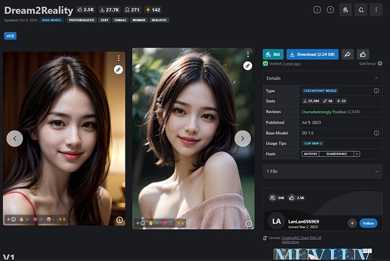390x261 pixels.
Task: Tip creator with the lightning bolt button
Action: tap(352, 223)
